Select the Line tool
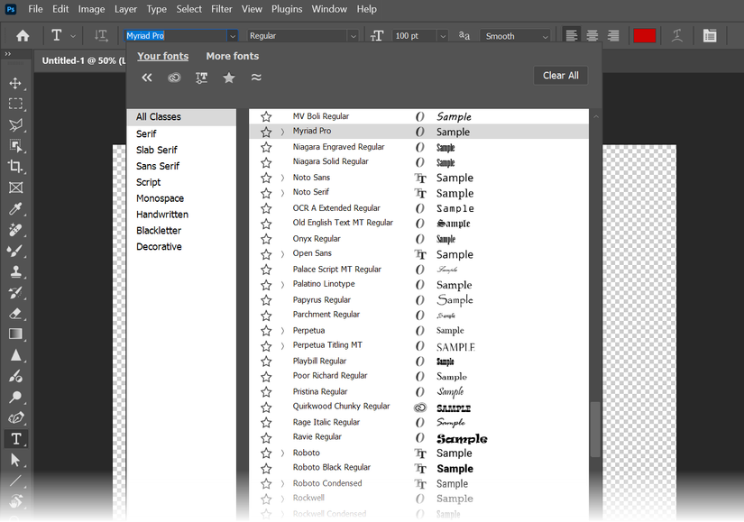This screenshot has width=744, height=522. (x=15, y=481)
